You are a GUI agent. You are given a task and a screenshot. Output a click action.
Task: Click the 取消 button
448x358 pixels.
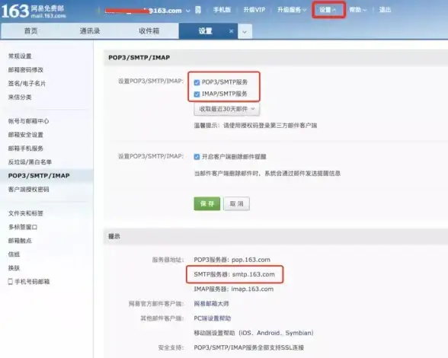click(x=236, y=203)
